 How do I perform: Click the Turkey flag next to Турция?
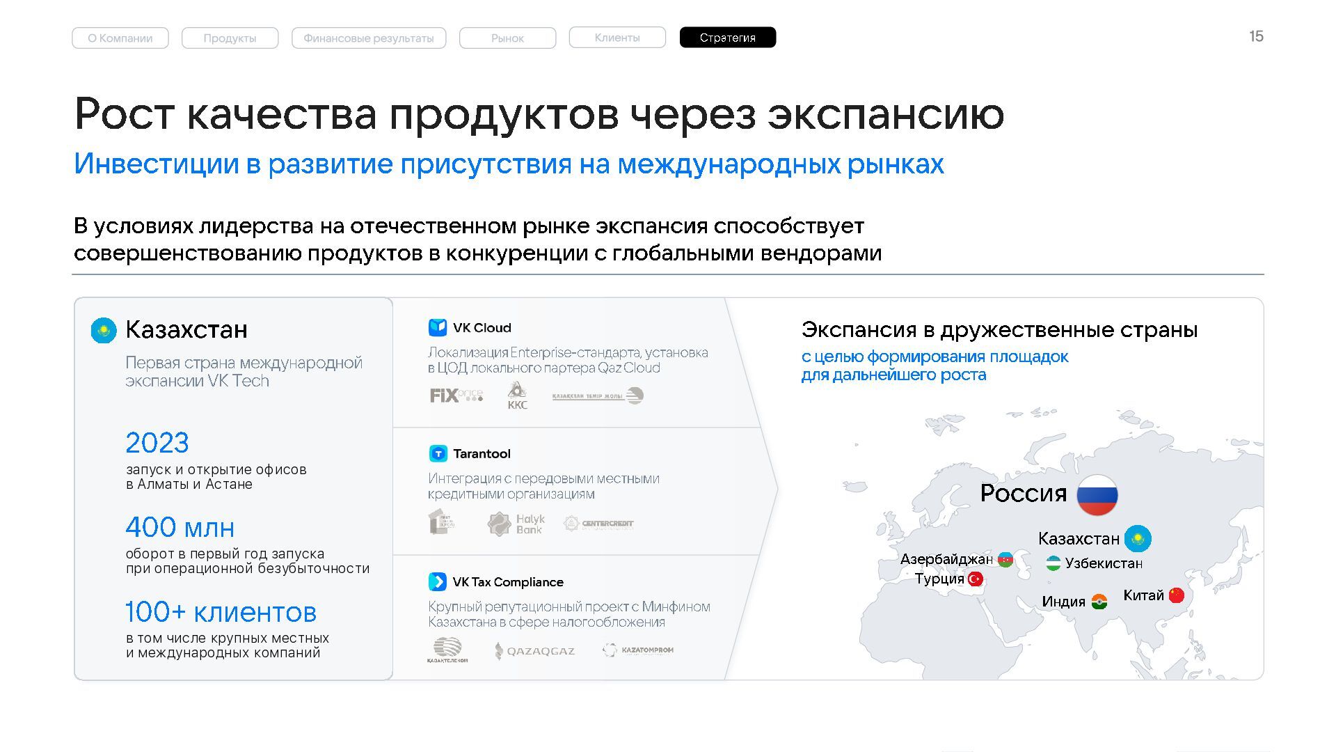click(x=976, y=579)
